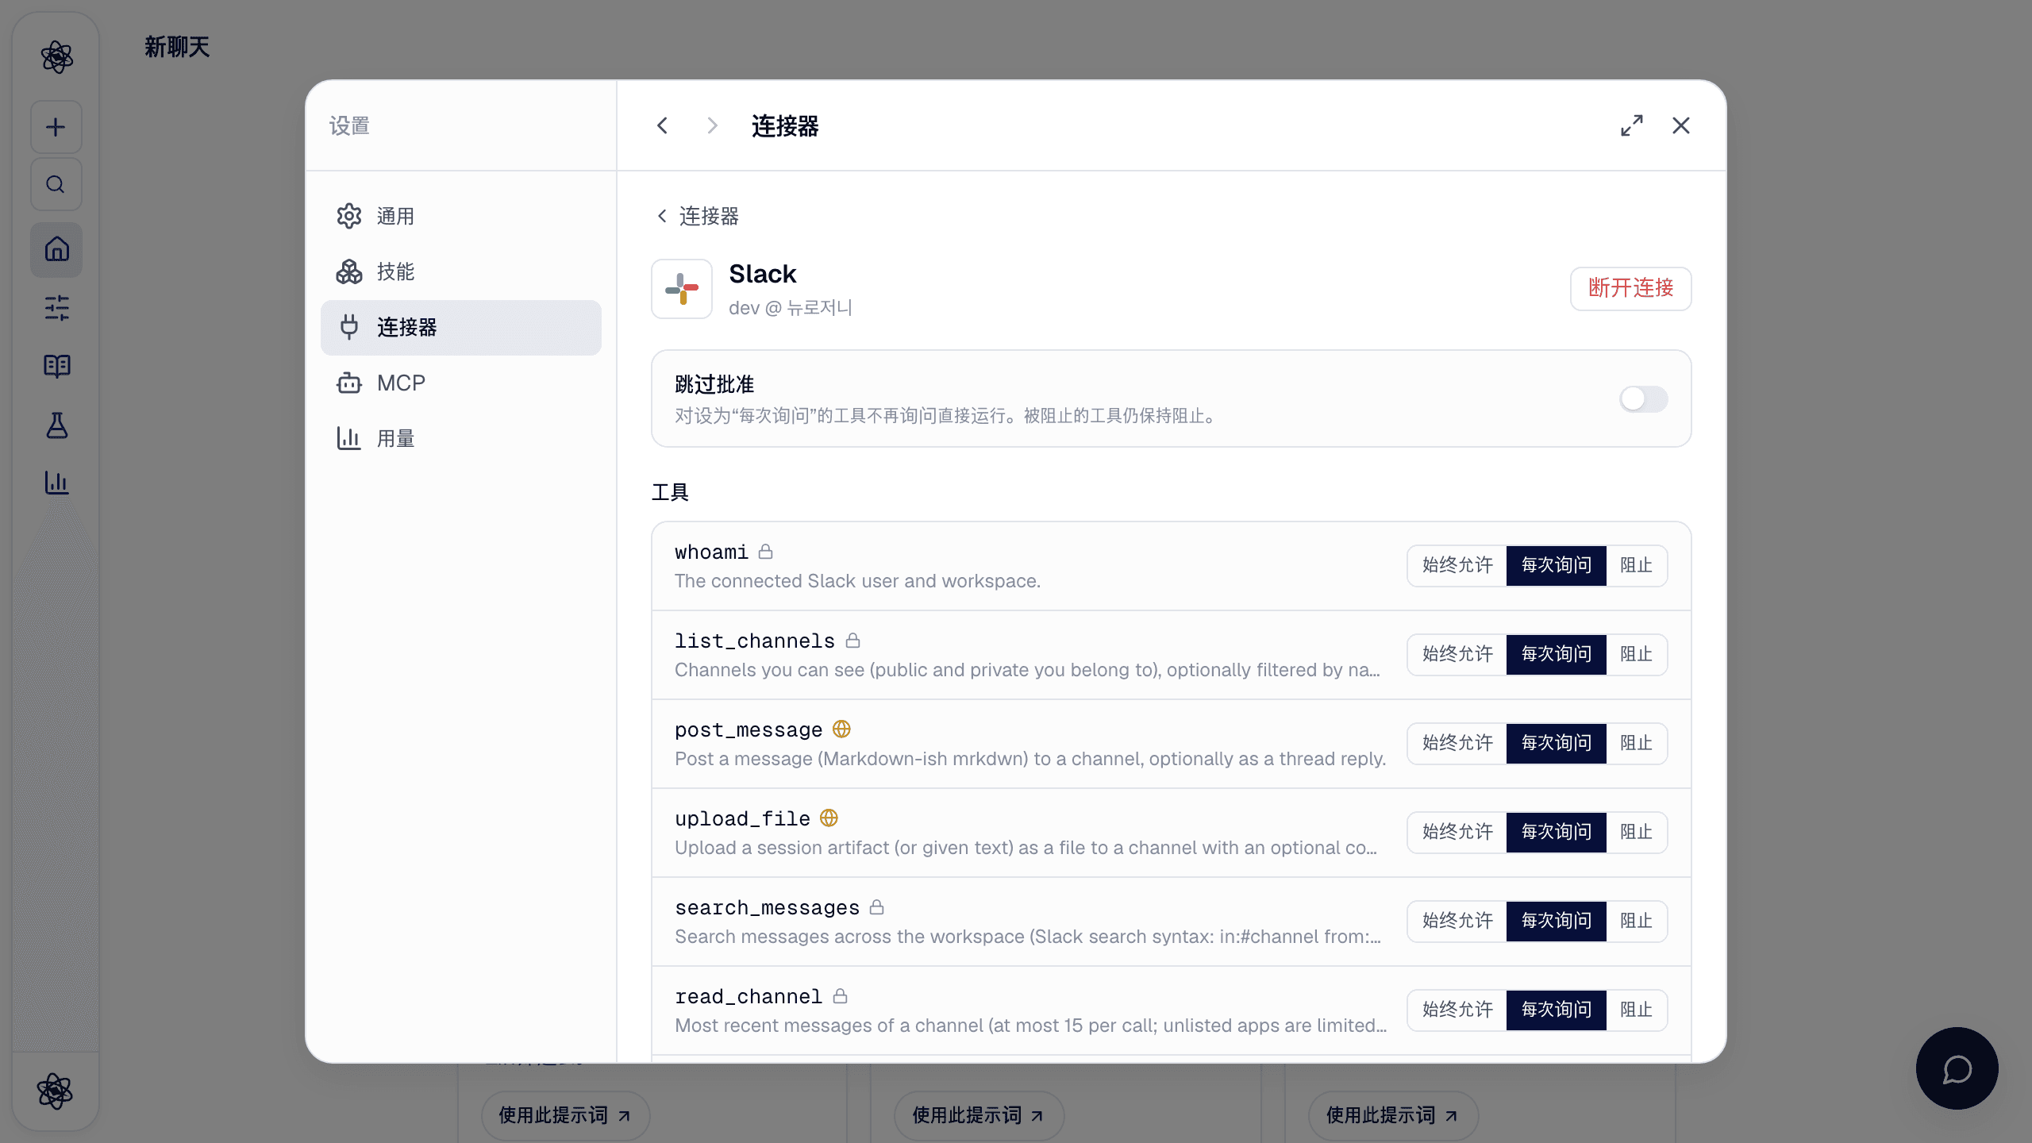Image resolution: width=2032 pixels, height=1143 pixels.
Task: Click the new chat plus icon in sidebar
Action: [x=56, y=127]
